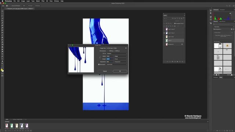Image resolution: width=235 pixels, height=132 pixels.
Task: Open the Resample method dropdown
Action: tap(117, 65)
